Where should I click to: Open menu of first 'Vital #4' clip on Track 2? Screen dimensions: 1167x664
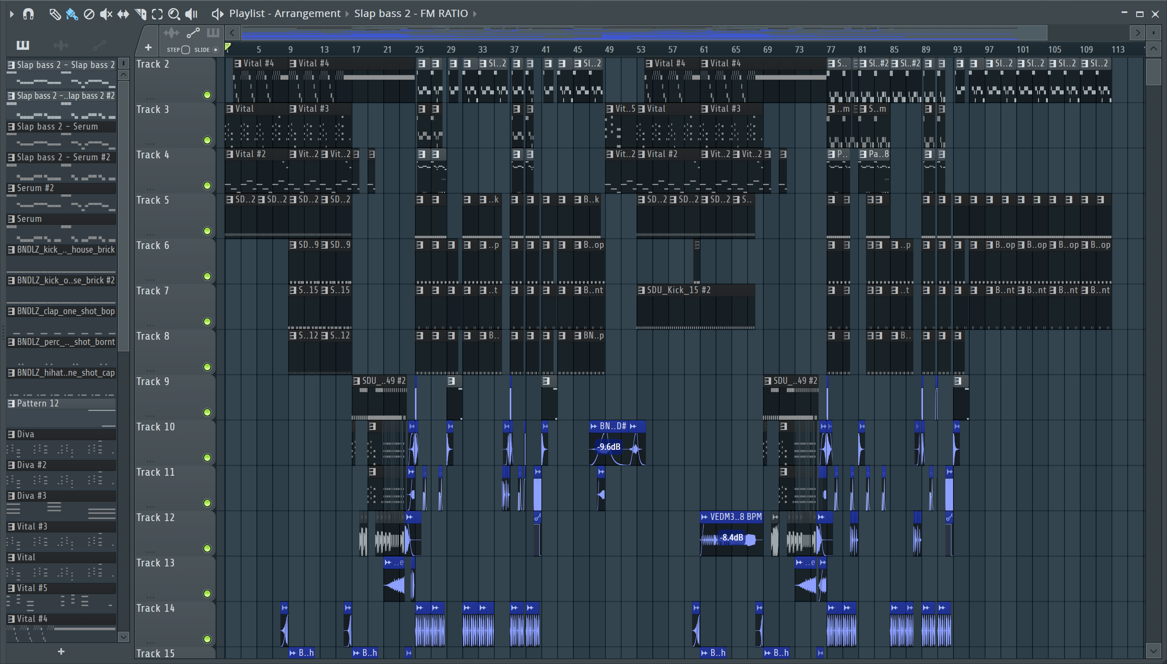coord(238,64)
